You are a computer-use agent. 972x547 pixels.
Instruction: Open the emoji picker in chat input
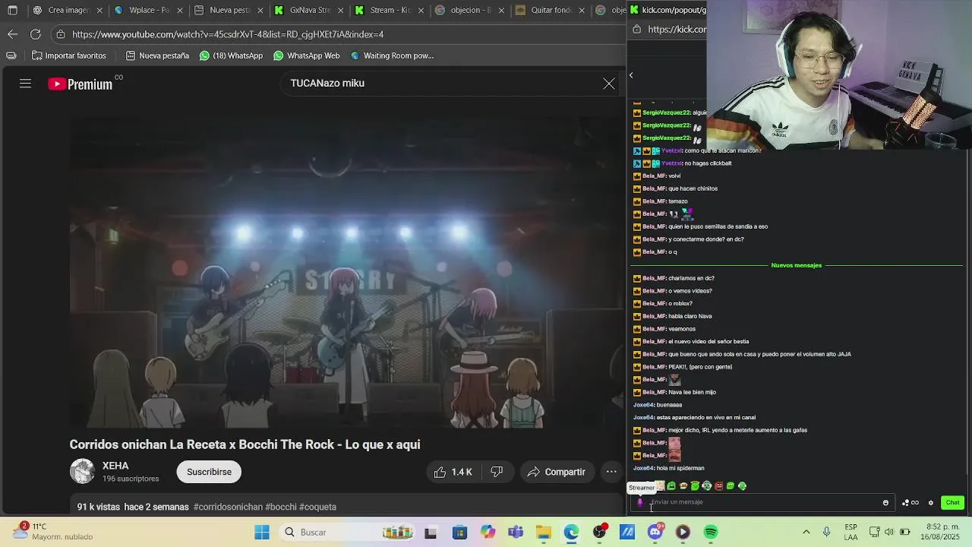pos(885,502)
